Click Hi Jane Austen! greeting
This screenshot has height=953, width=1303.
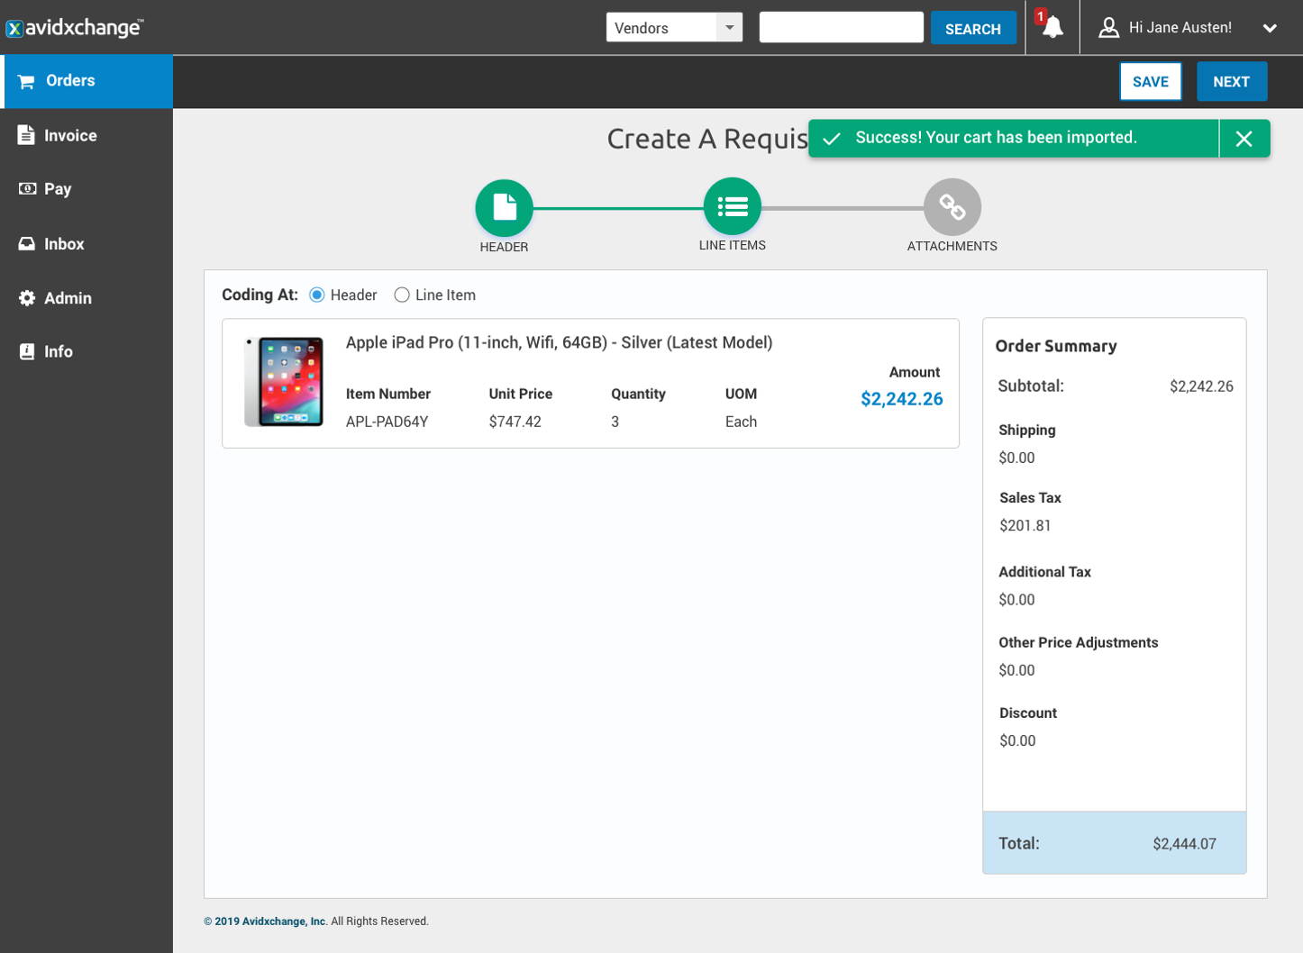tap(1180, 28)
